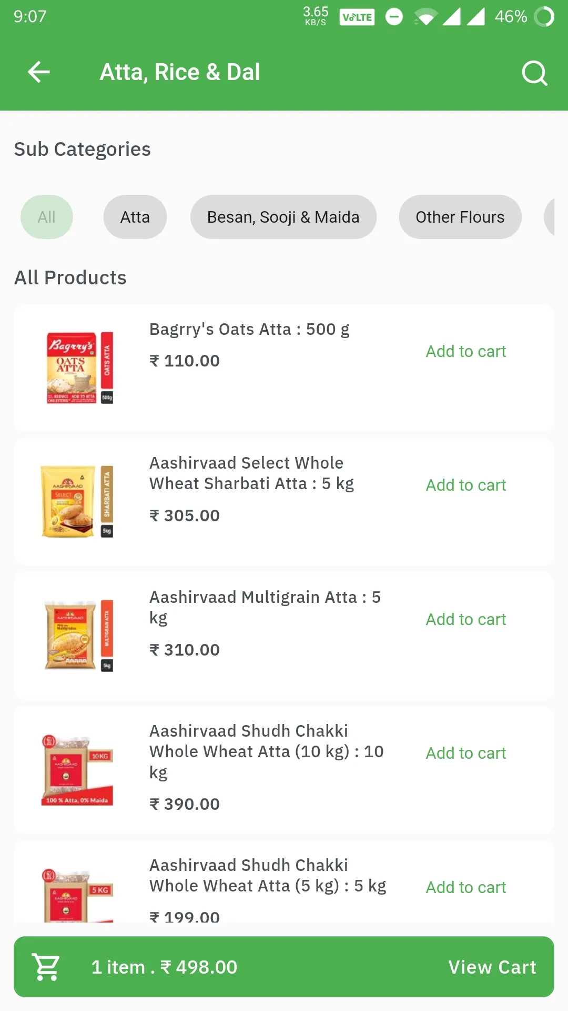Choose the Other Flours chip
568x1011 pixels.
coord(460,217)
